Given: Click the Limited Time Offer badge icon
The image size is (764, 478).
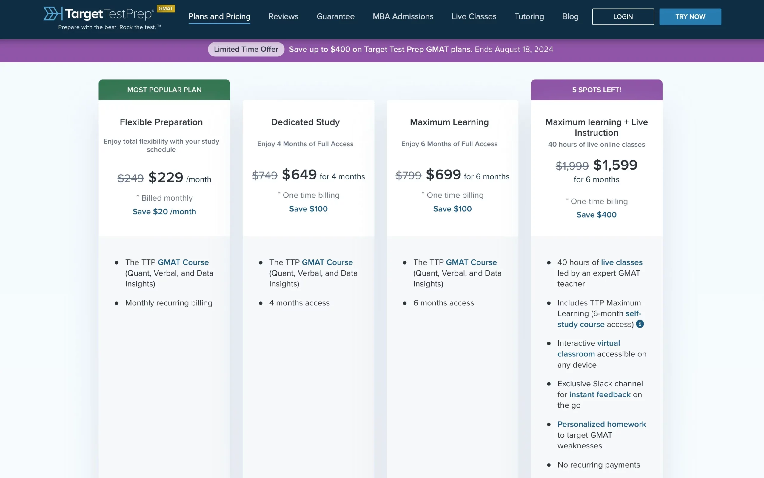Looking at the screenshot, I should (246, 50).
